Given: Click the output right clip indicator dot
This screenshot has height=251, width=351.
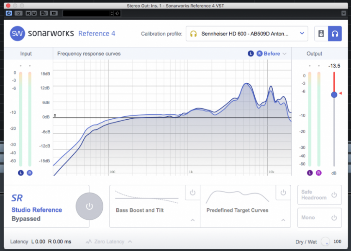Looking at the screenshot, I should (319, 66).
